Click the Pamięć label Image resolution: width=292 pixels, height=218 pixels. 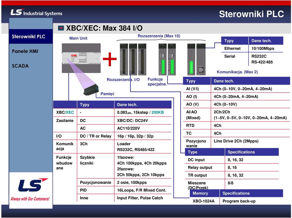coord(107,94)
